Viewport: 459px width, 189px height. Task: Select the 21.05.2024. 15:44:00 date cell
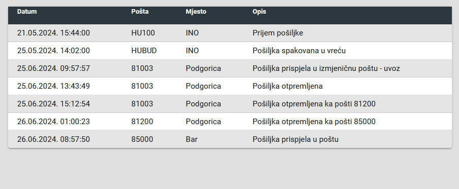pyautogui.click(x=53, y=33)
